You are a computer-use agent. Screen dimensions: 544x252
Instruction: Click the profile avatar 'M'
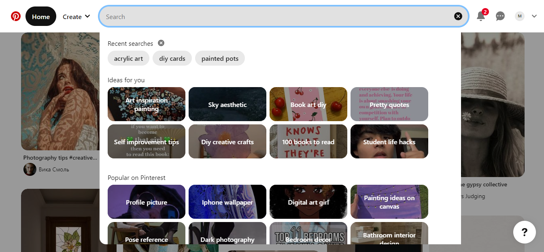(520, 16)
